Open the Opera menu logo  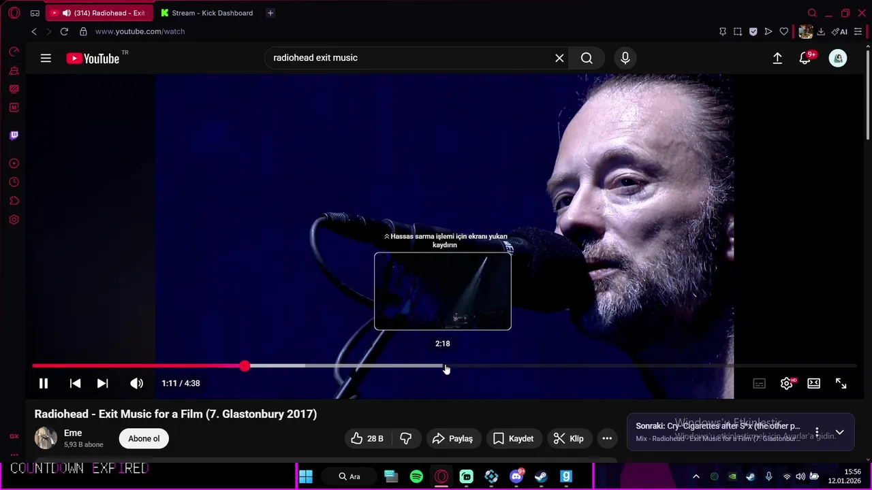[x=14, y=13]
